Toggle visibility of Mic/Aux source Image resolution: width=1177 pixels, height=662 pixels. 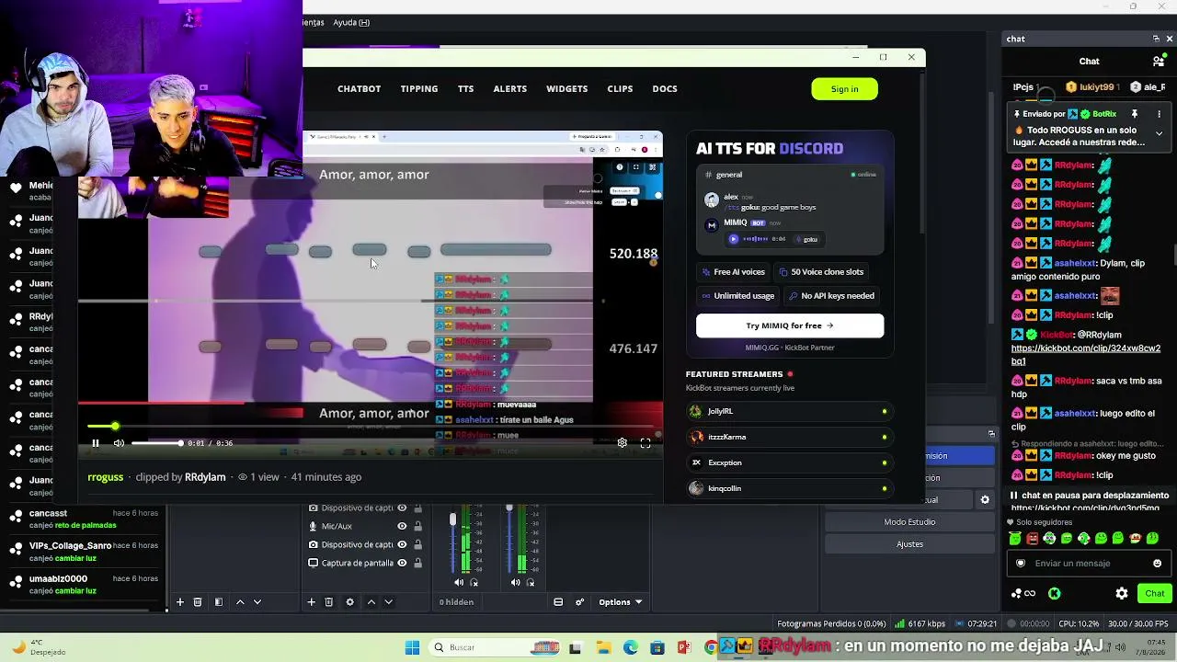click(x=402, y=527)
